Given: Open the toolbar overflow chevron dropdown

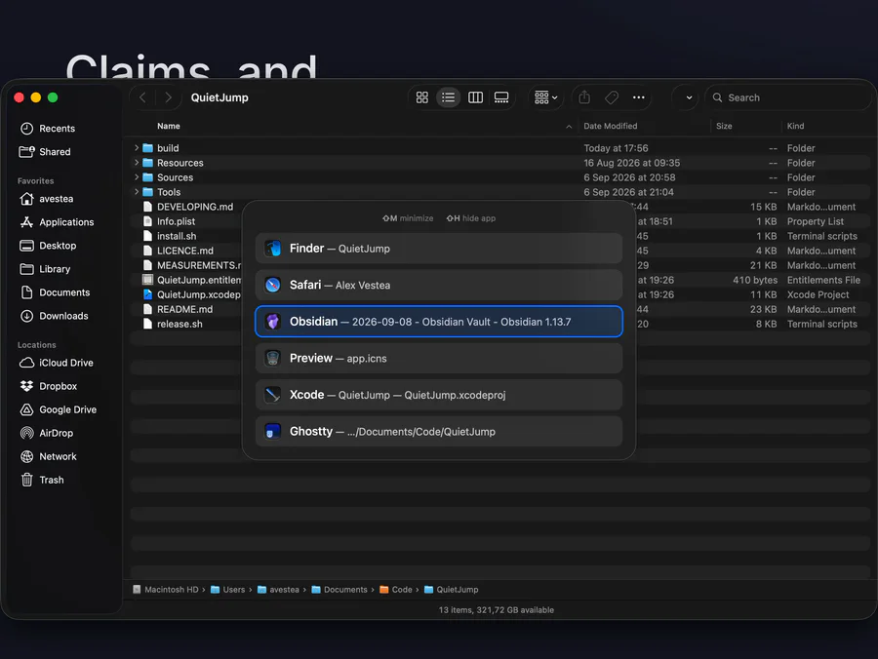Looking at the screenshot, I should 689,97.
